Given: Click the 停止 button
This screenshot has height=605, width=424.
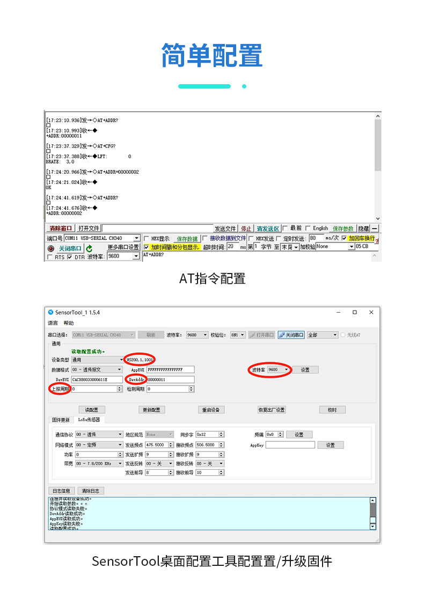Looking at the screenshot, I should [246, 228].
